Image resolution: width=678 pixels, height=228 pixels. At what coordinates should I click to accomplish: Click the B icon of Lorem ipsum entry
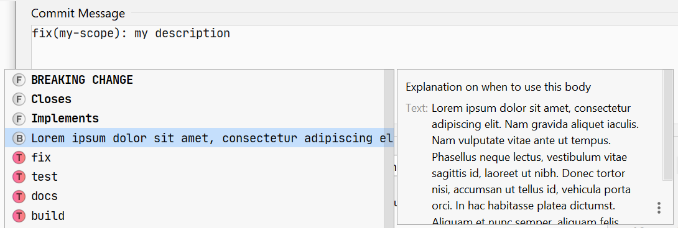[x=19, y=138]
